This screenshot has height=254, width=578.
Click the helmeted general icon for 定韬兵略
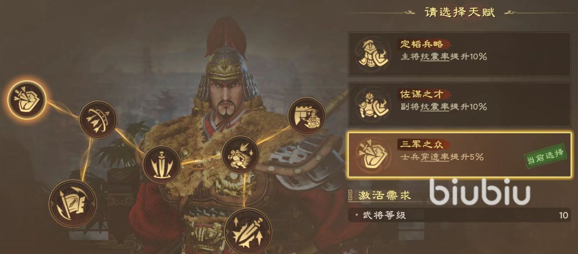pyautogui.click(x=373, y=54)
